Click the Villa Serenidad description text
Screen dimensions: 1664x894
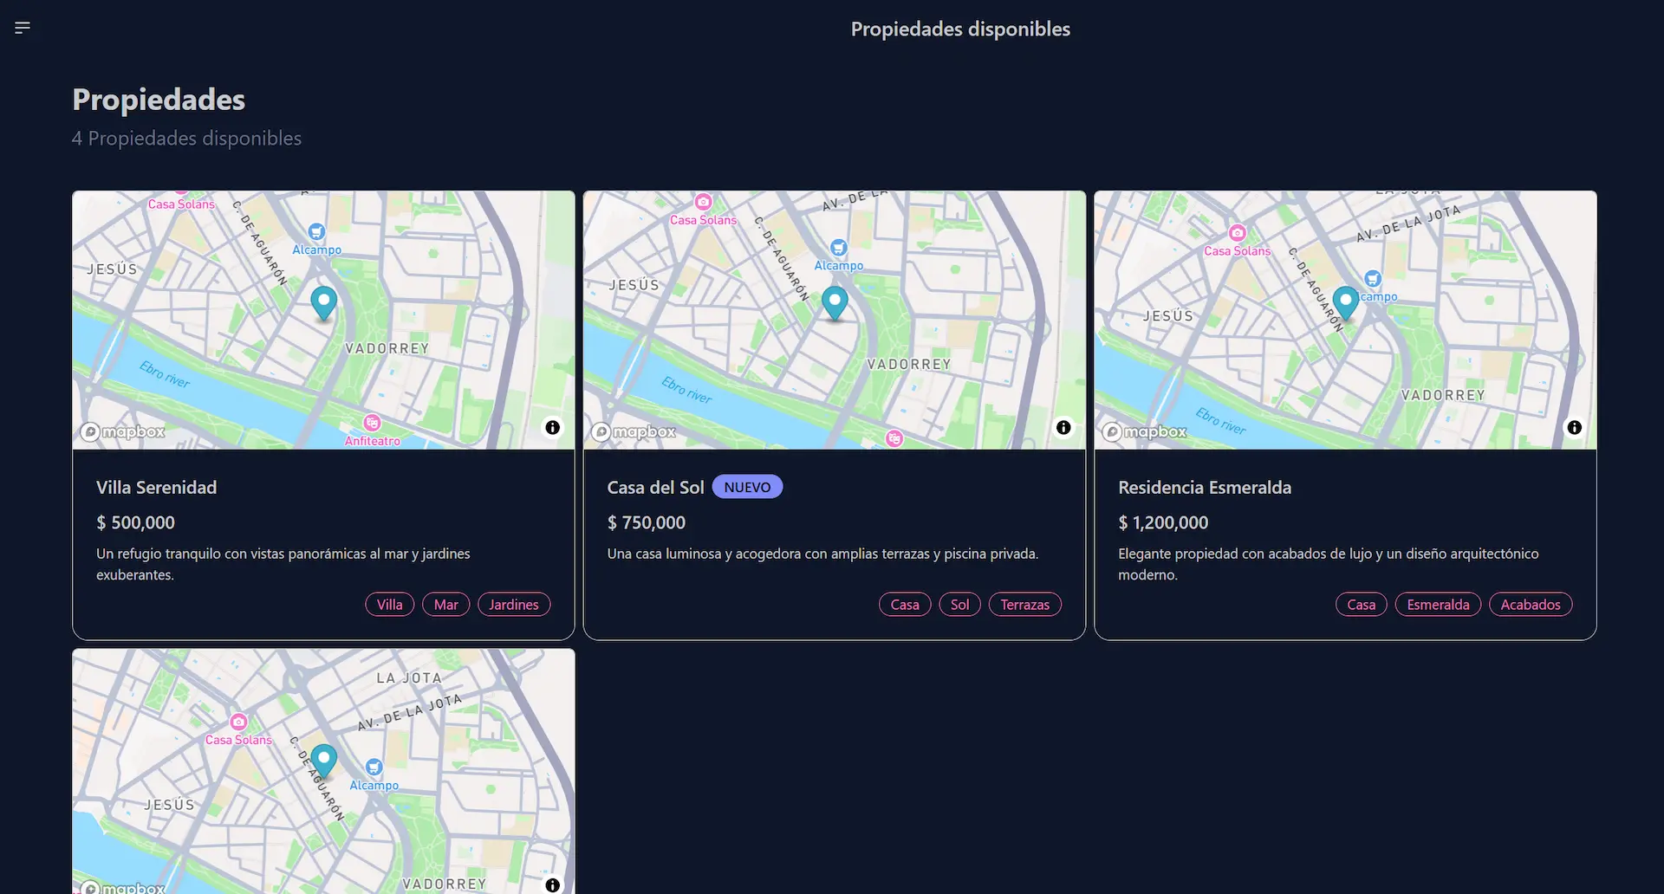click(283, 564)
